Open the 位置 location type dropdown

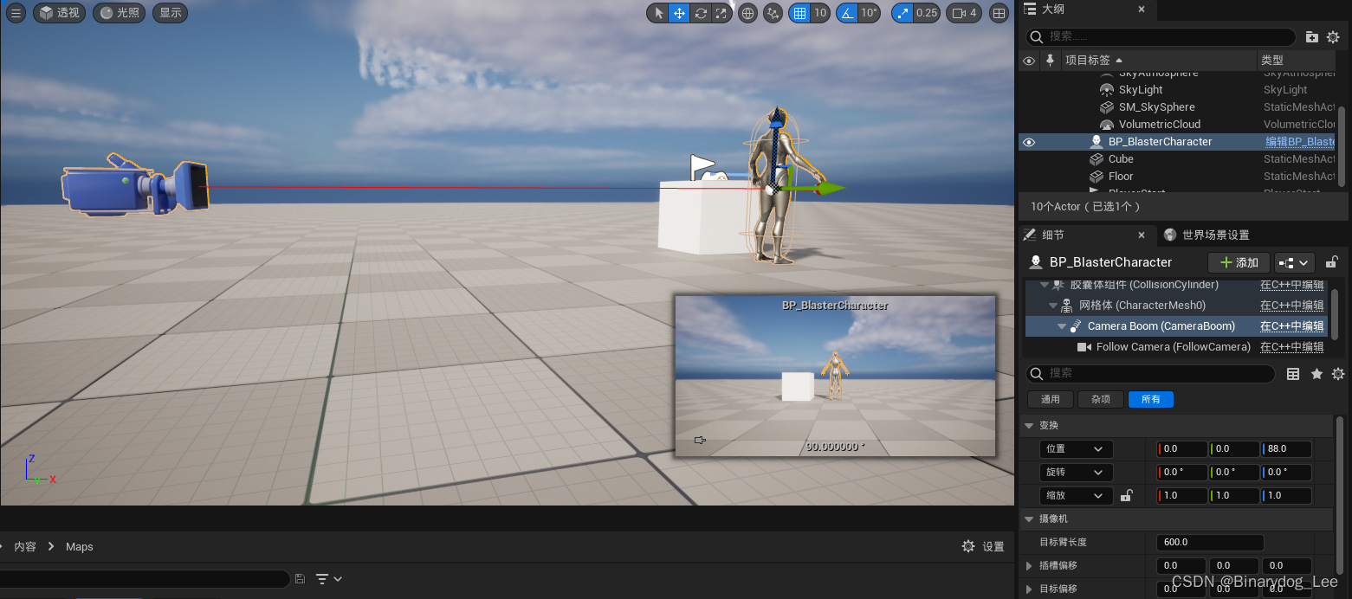1076,449
